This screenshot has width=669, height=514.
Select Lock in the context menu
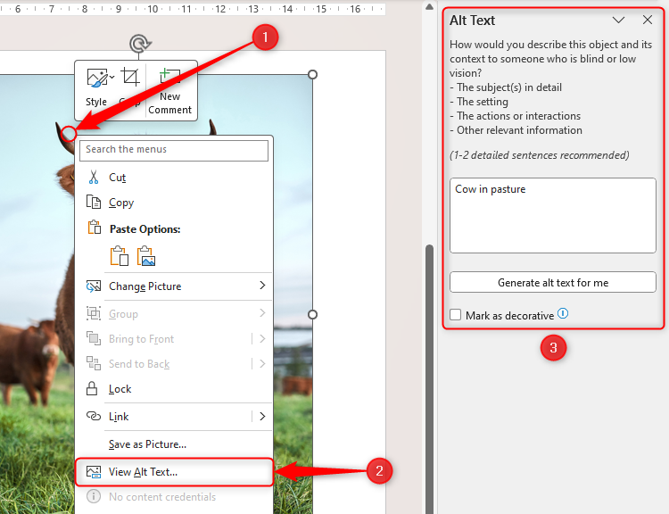(120, 389)
